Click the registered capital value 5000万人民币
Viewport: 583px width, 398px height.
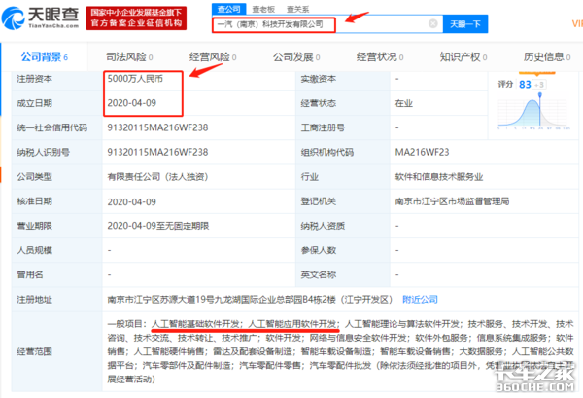135,79
